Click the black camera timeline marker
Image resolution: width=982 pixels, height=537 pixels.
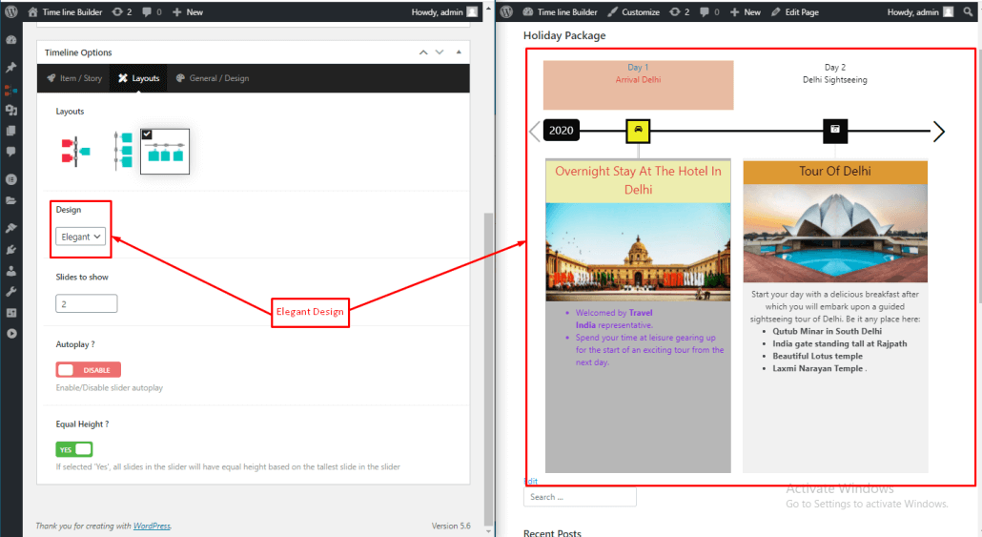pyautogui.click(x=835, y=131)
